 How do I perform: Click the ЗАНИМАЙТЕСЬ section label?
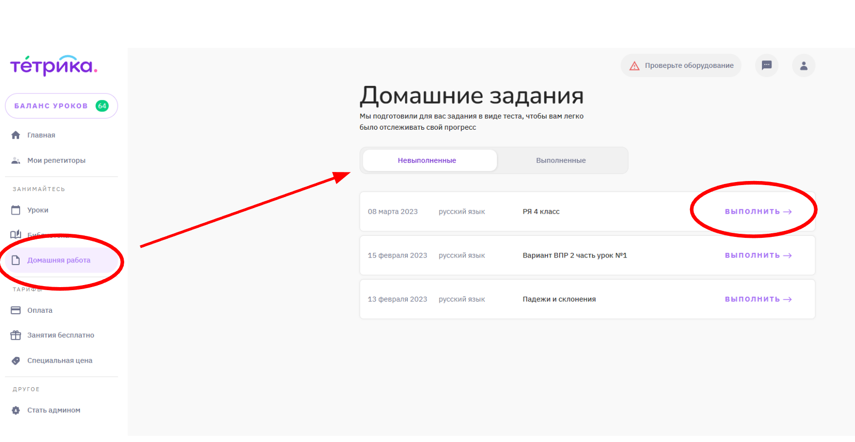pos(39,189)
